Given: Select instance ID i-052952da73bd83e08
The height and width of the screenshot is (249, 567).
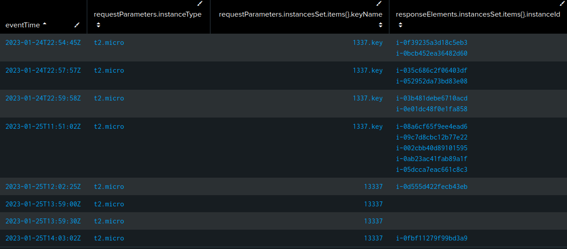Looking at the screenshot, I should 431,81.
